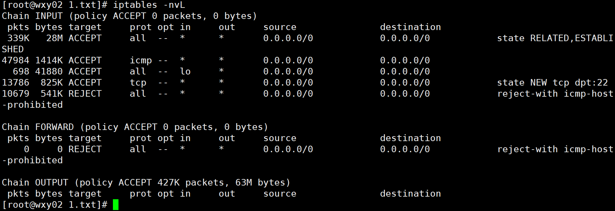The height and width of the screenshot is (211, 615).
Task: Click the Chain INPUT header text
Action: [32, 16]
